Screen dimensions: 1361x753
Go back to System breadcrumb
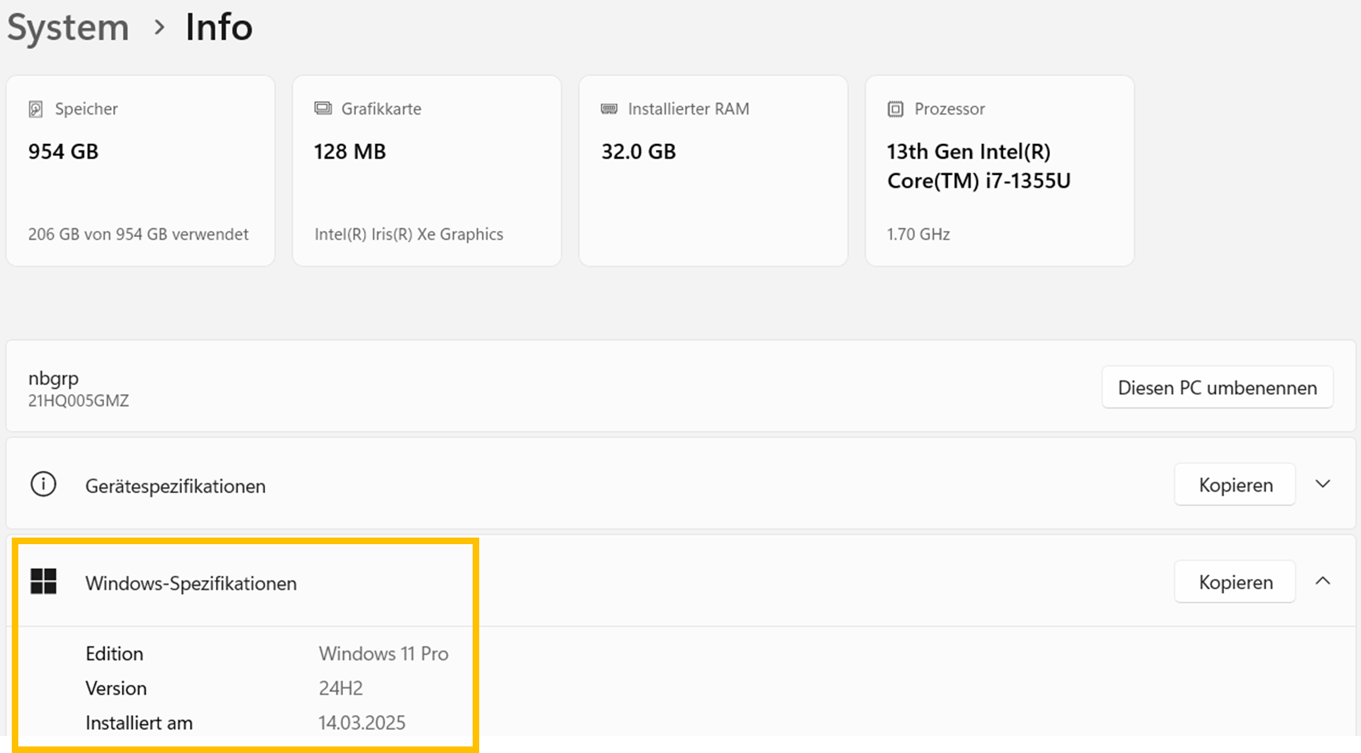(68, 28)
